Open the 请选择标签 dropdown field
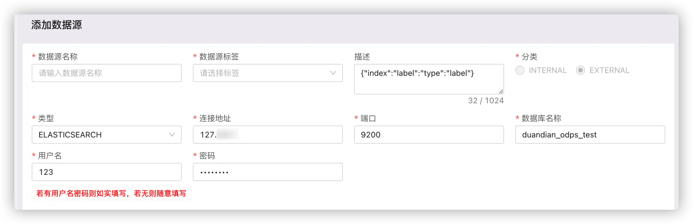The width and height of the screenshot is (693, 224). click(262, 73)
